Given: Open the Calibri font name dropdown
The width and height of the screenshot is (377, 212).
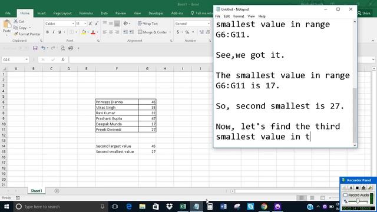Looking at the screenshot, I should 73,24.
